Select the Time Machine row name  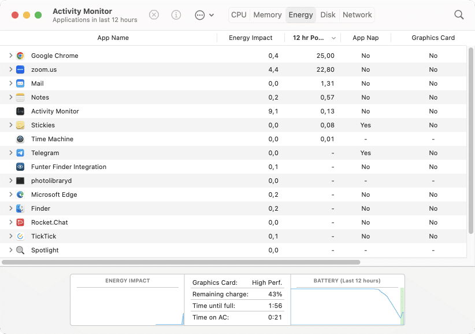click(52, 139)
